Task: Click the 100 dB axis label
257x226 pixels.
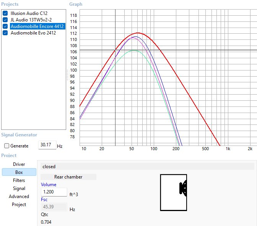Action: pos(73,70)
